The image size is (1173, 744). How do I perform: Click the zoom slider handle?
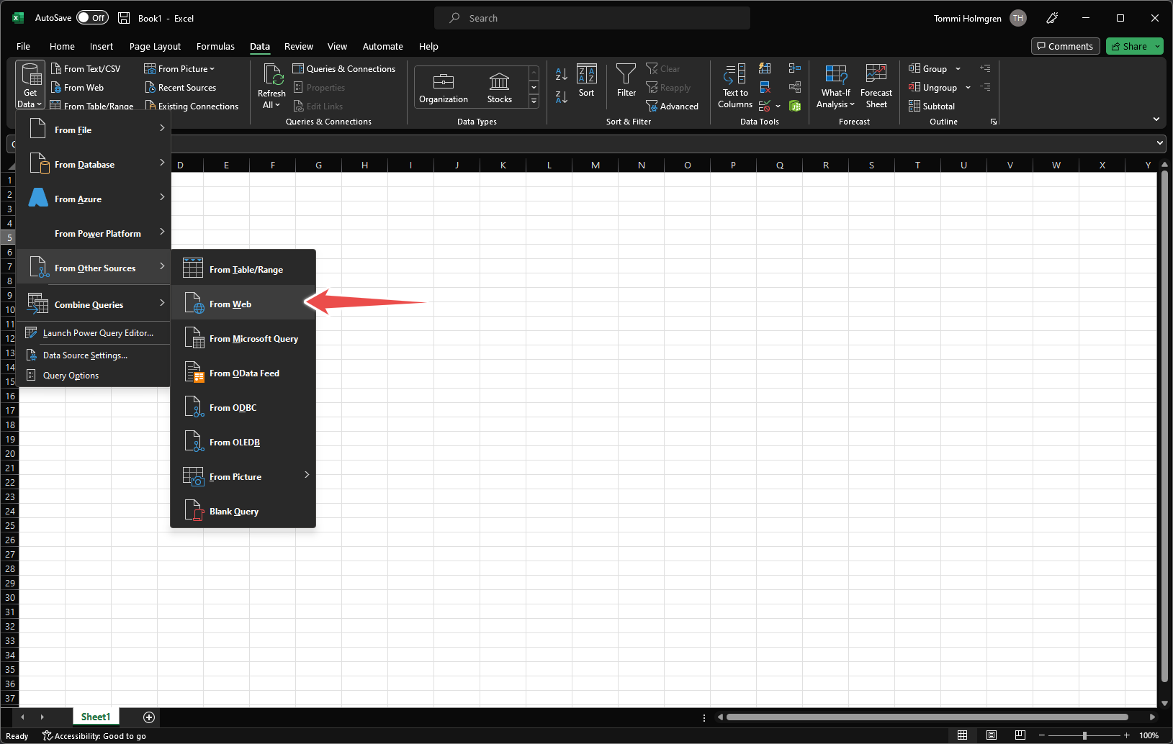coord(1084,735)
